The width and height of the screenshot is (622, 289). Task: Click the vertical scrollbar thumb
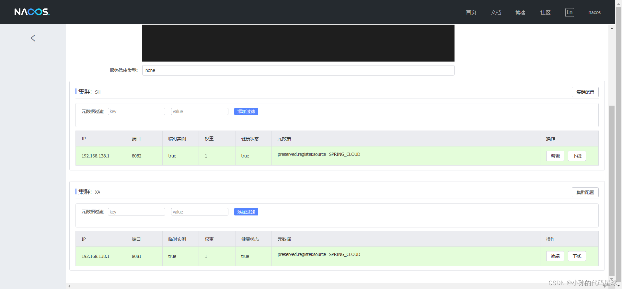tap(612, 191)
